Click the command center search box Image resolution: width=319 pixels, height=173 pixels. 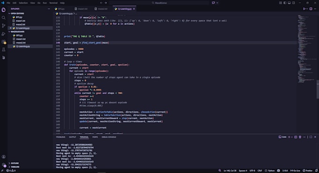(x=159, y=3)
